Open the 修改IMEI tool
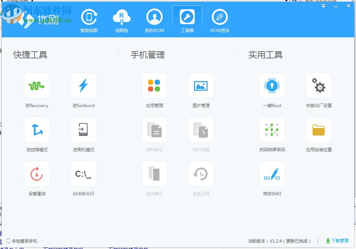 point(272,179)
